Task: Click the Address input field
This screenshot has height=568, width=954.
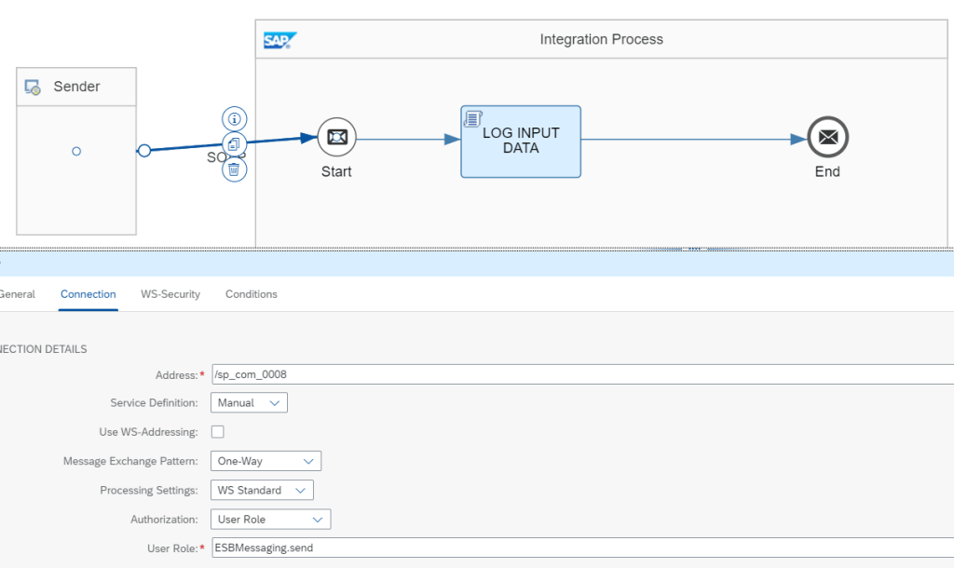Action: click(x=578, y=374)
